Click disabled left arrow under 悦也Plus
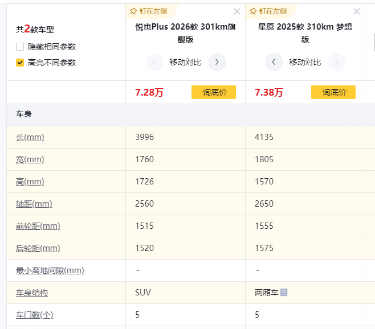 (154, 62)
